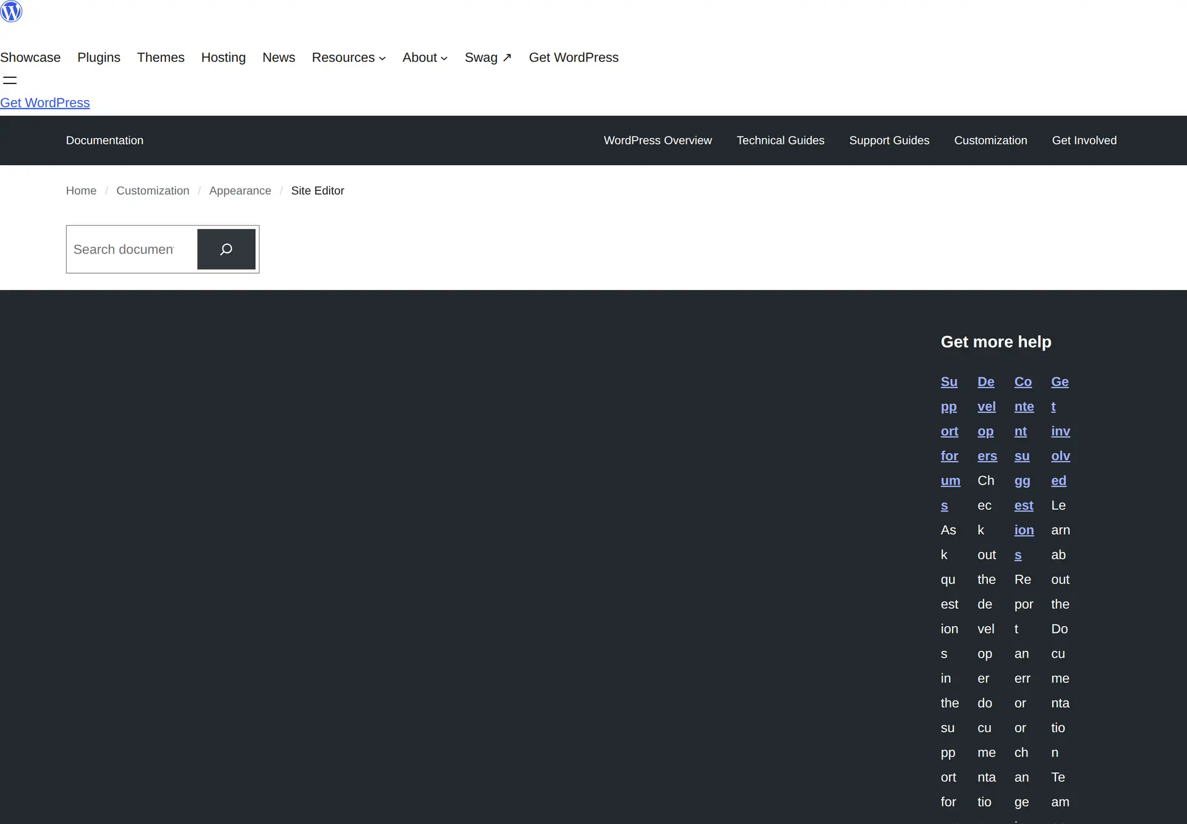The image size is (1187, 824).
Task: Open the News menu item
Action: (x=279, y=57)
